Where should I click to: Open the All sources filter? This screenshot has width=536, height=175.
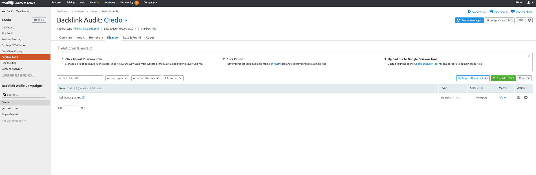[x=173, y=78]
